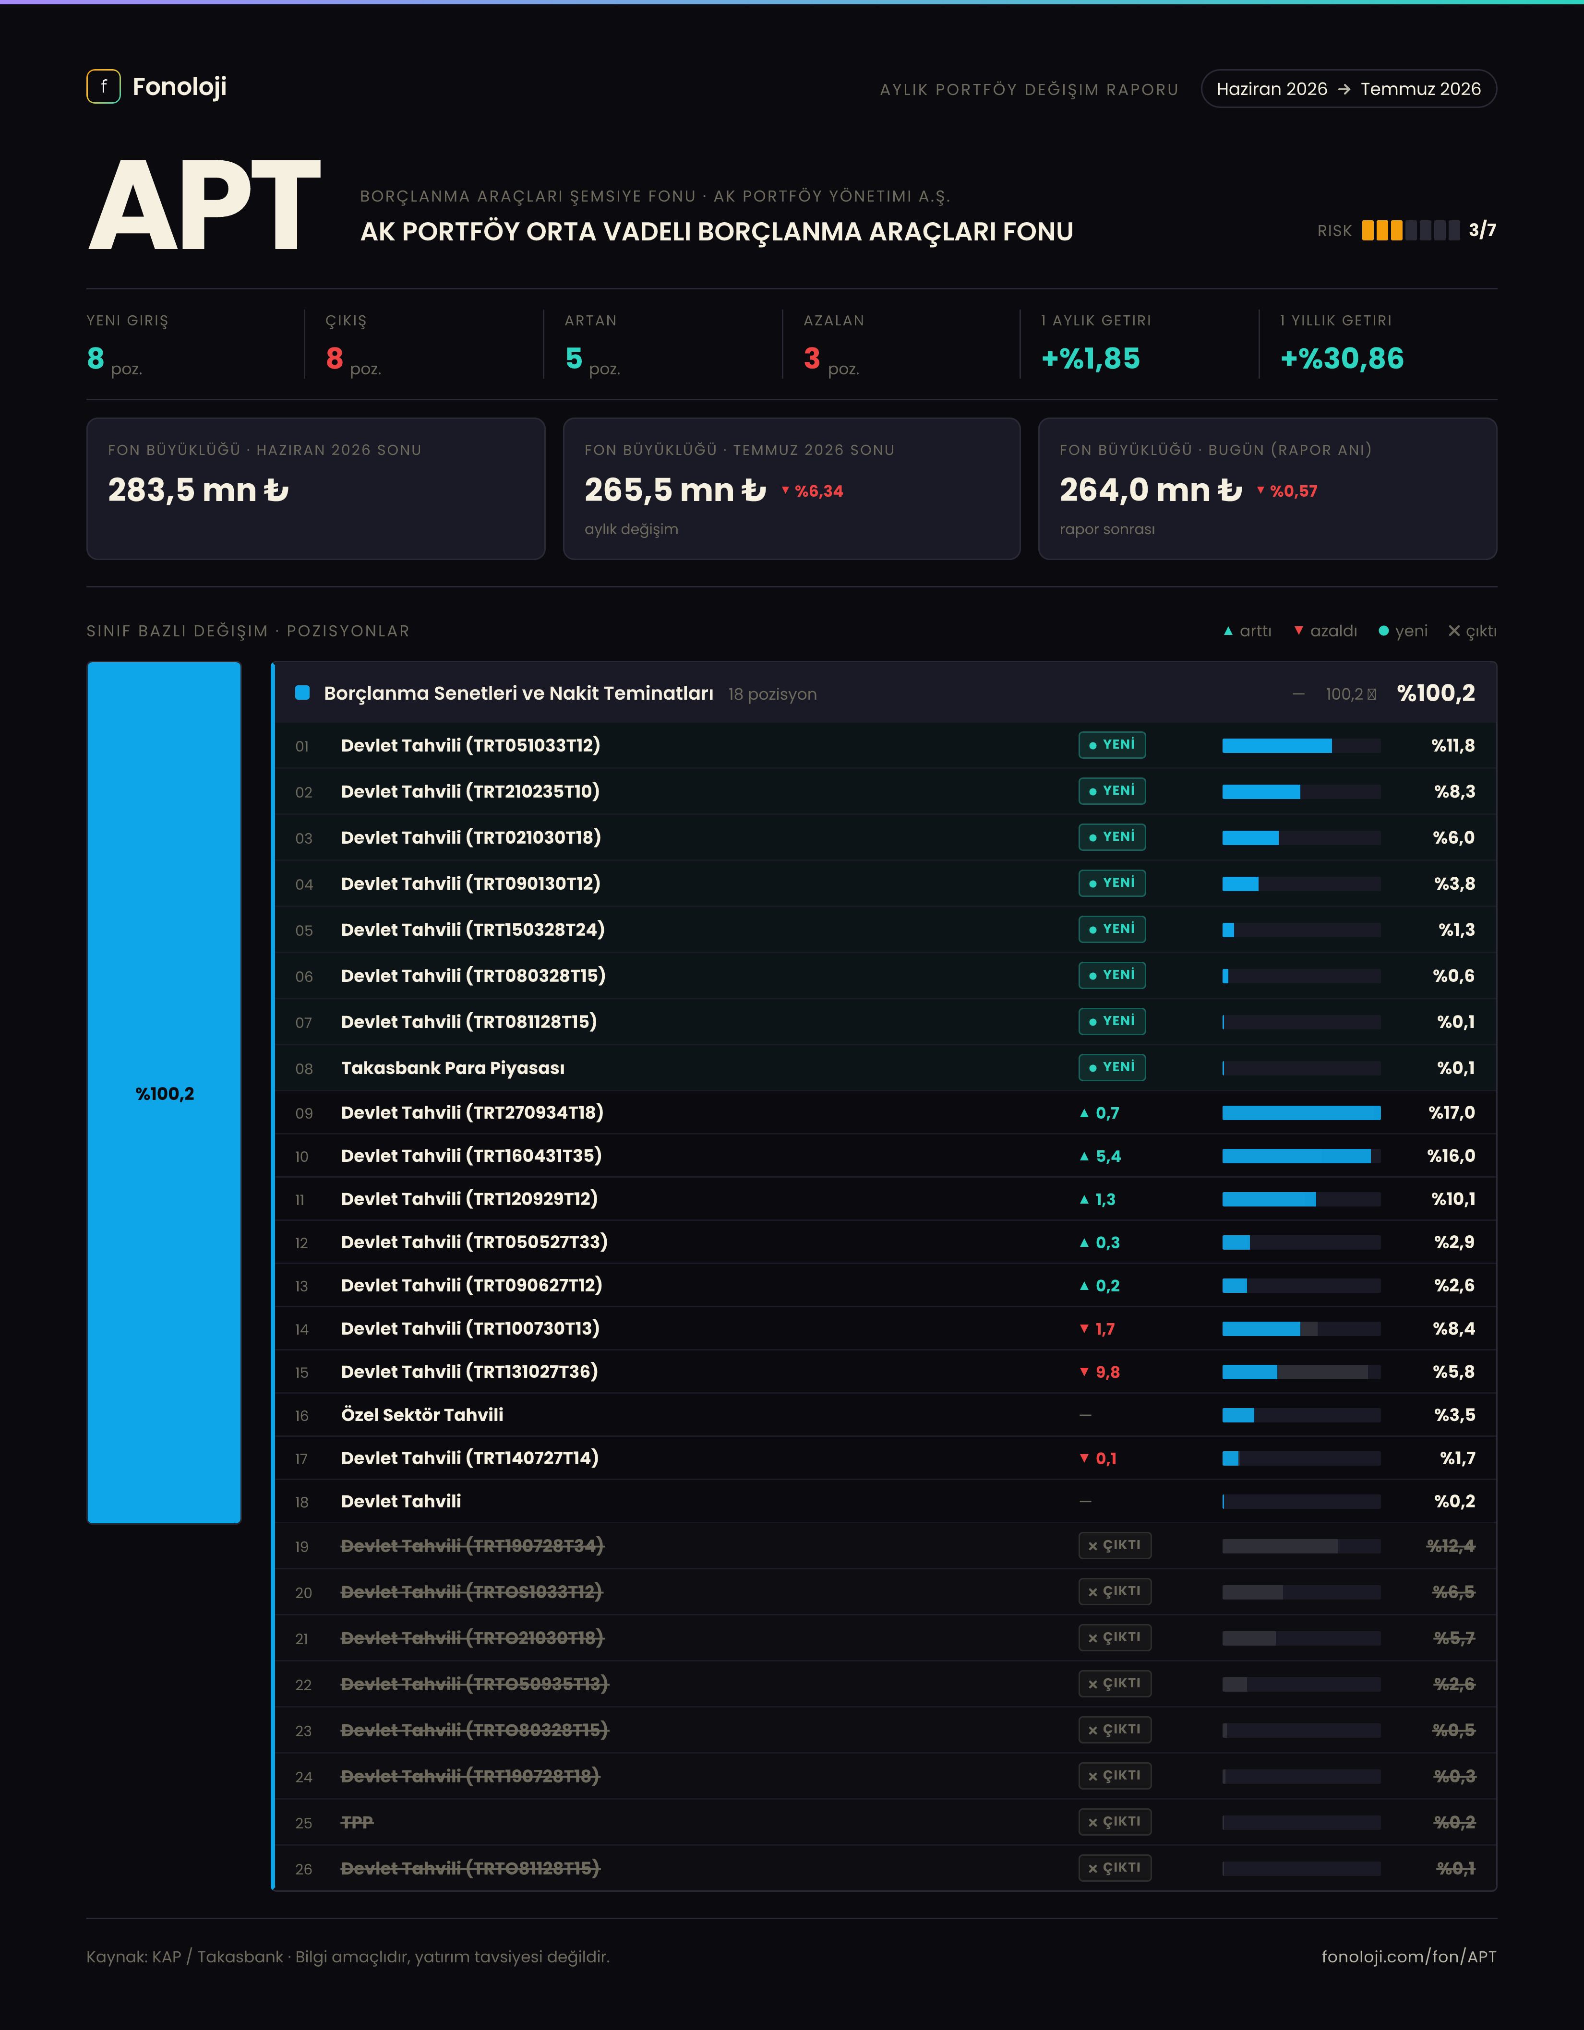Click the "çıktı" legend cross
Viewport: 1584px width, 2030px height.
click(x=1454, y=631)
